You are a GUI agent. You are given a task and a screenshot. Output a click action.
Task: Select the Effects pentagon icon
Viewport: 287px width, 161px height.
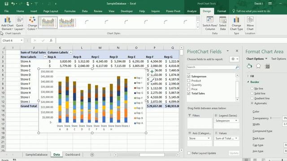[x=258, y=66]
